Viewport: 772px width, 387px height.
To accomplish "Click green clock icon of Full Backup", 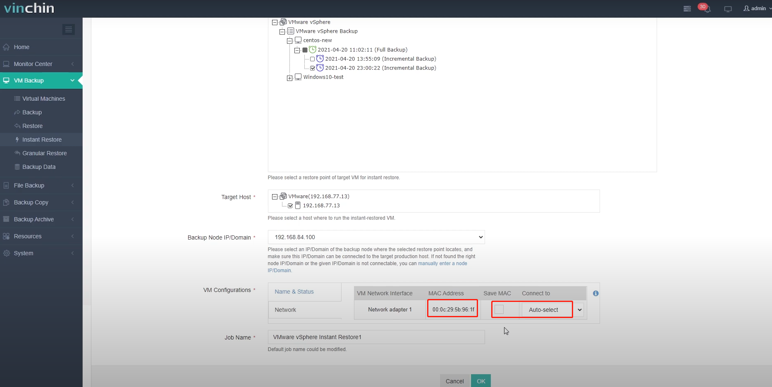I will tap(313, 50).
